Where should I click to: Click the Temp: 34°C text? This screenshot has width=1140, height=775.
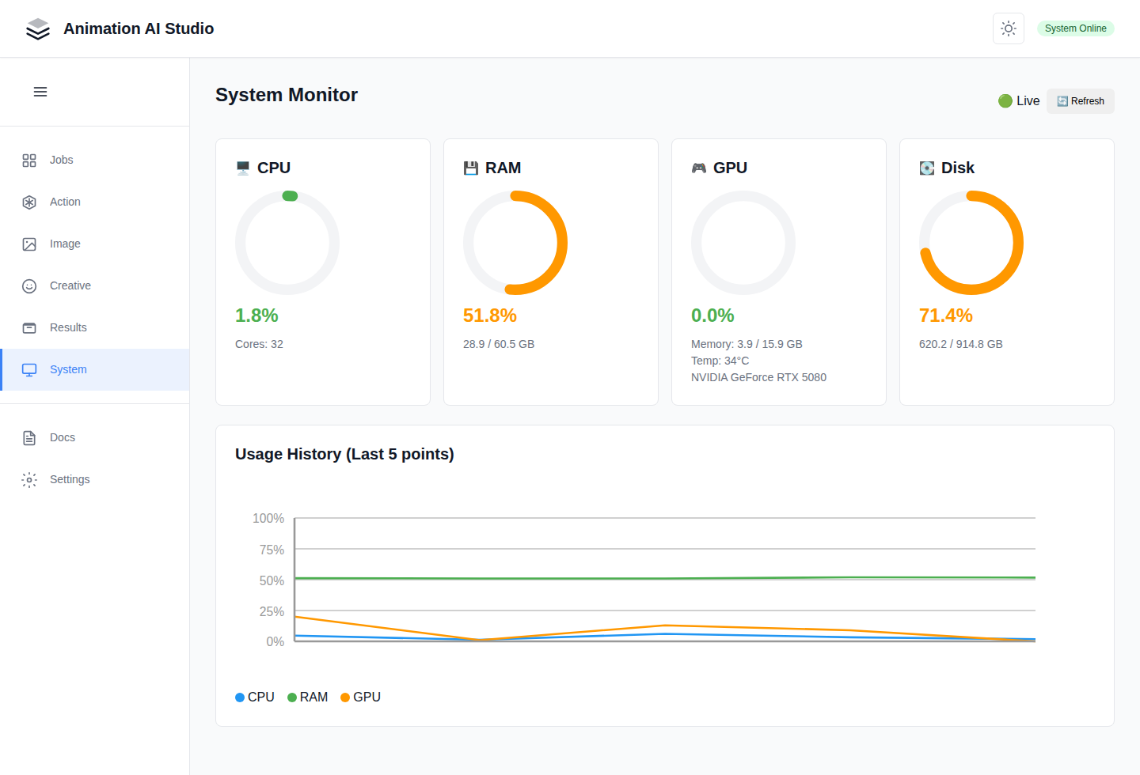click(720, 361)
